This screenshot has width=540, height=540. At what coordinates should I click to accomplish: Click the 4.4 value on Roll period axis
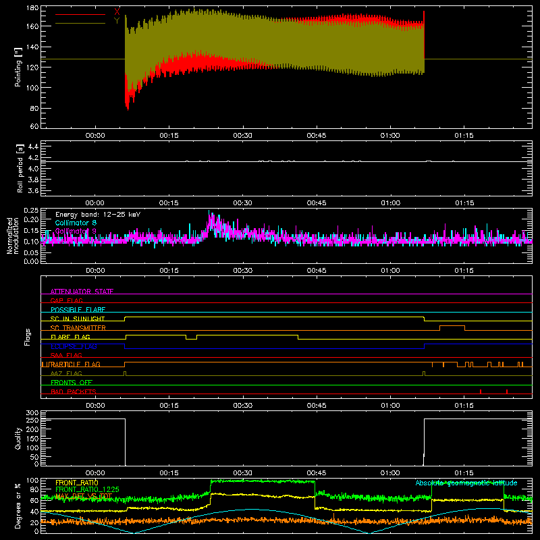coord(33,146)
